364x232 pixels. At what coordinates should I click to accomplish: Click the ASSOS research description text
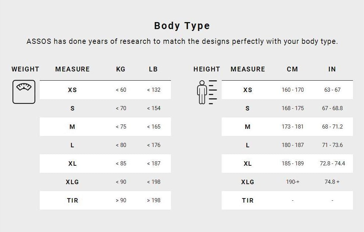[x=182, y=41]
